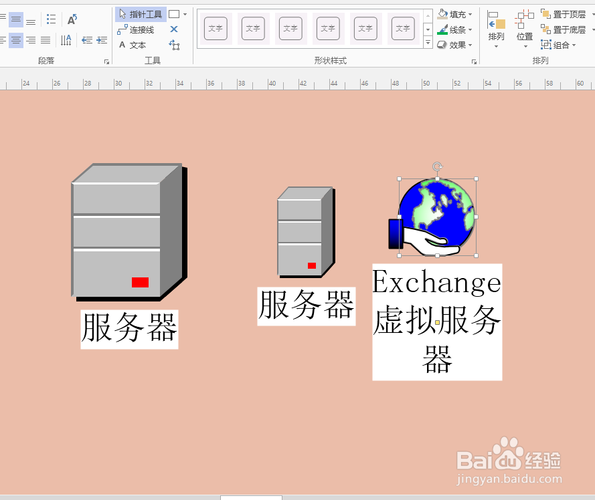
Task: Apply the fifth 文字 shape style
Action: [365, 29]
